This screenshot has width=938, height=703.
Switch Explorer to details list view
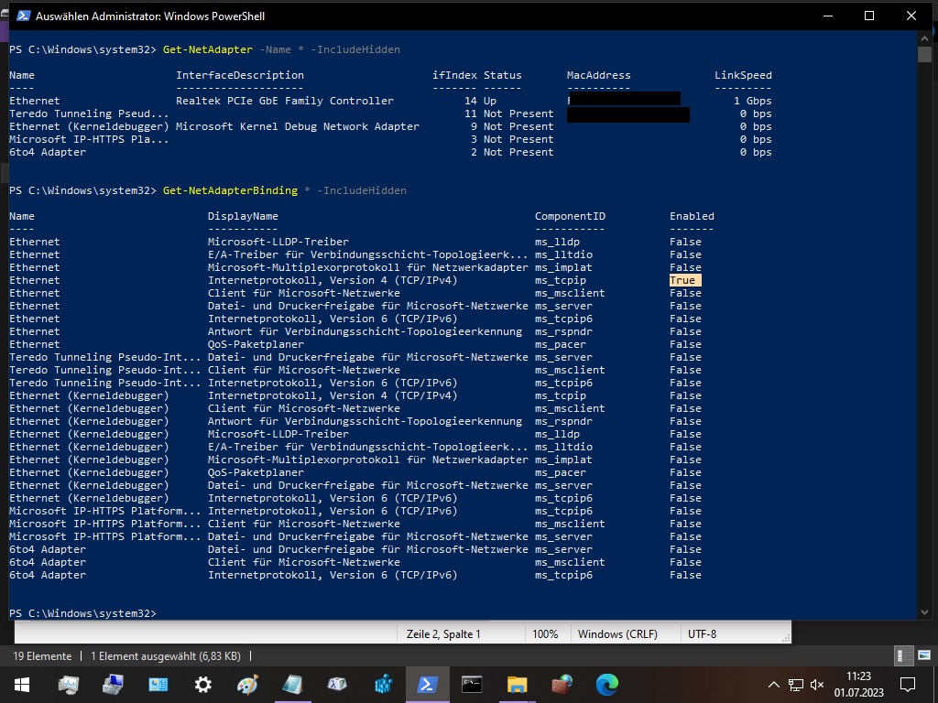click(x=900, y=655)
